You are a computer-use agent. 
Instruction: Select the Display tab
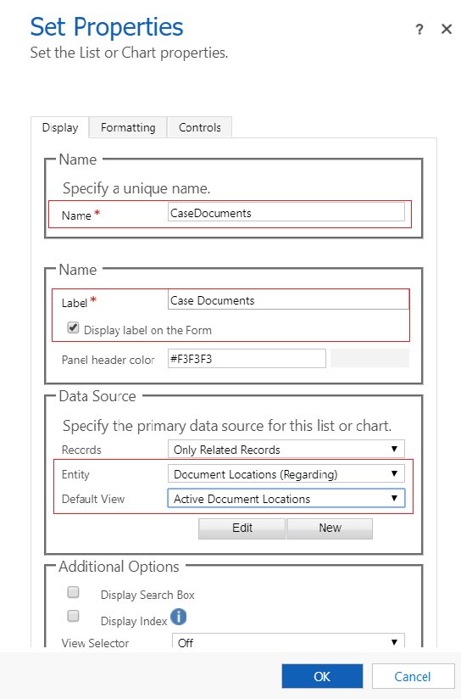(60, 127)
